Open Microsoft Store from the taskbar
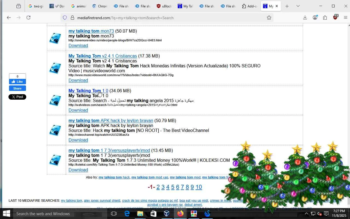This screenshot has width=350, height=219. 153,214
